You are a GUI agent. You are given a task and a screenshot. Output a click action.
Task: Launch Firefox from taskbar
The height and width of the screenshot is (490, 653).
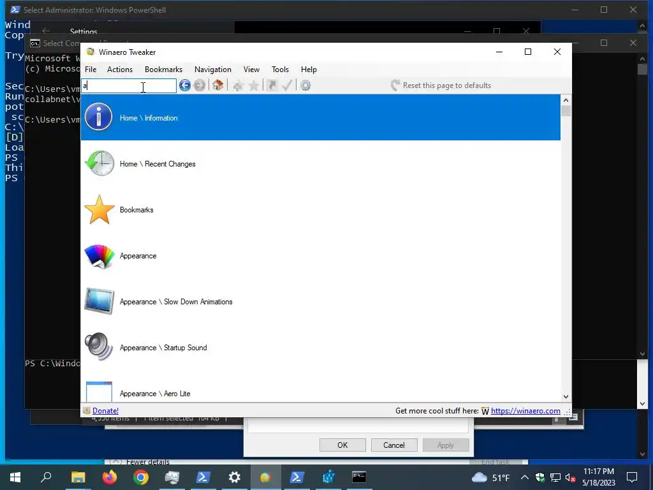click(x=110, y=477)
